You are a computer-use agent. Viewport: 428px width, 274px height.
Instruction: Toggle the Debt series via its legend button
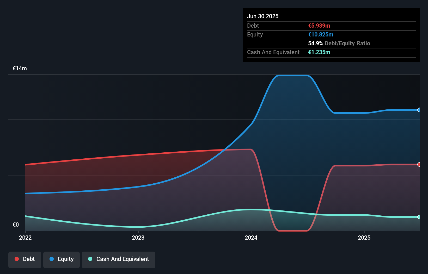(25, 259)
